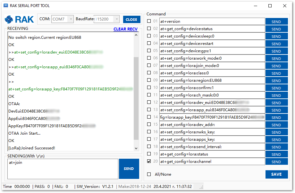Send the device:restart command

(276, 44)
